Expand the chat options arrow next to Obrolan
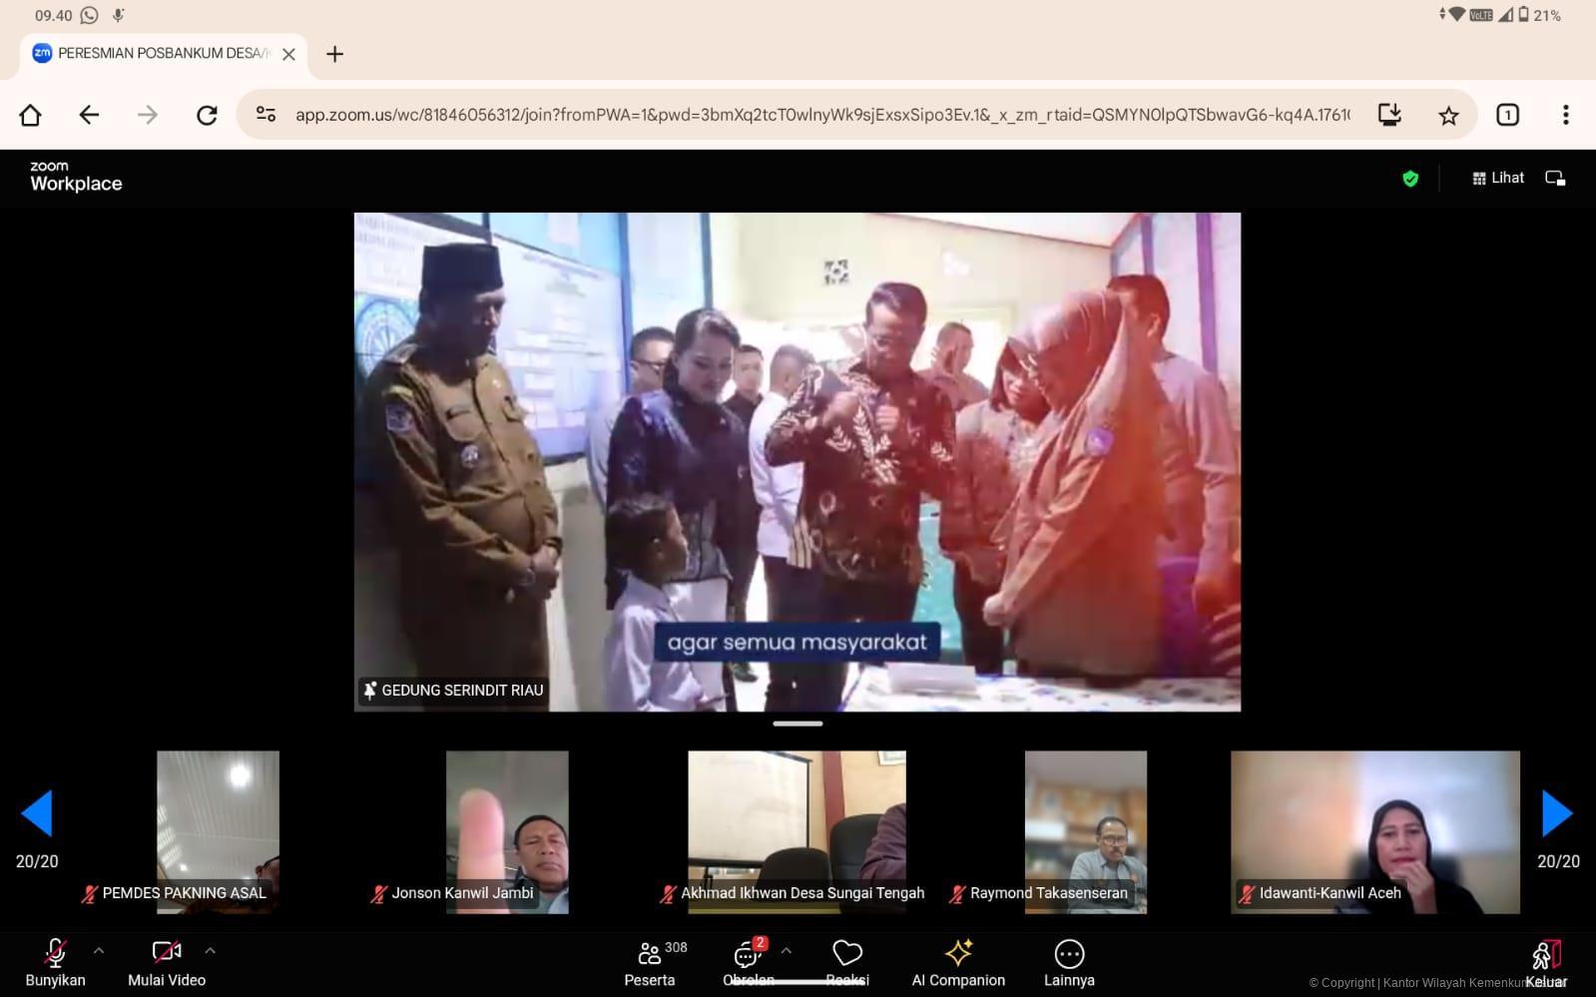The width and height of the screenshot is (1596, 997). [787, 951]
